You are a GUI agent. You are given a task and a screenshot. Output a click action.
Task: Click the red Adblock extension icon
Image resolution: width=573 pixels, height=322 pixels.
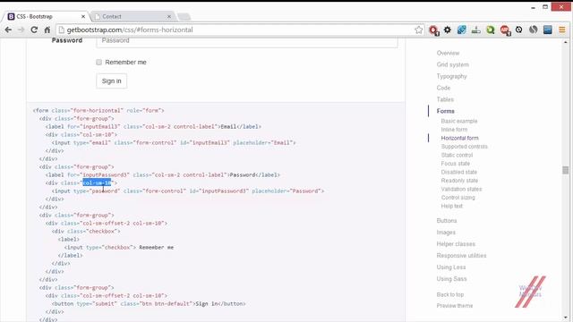pos(505,30)
